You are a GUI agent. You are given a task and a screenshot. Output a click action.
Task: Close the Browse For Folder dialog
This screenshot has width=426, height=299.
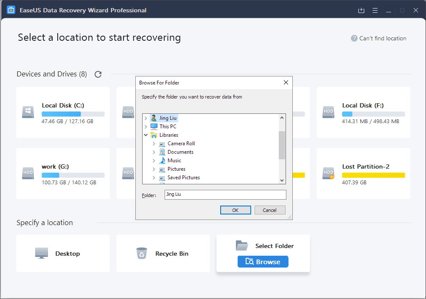click(286, 82)
